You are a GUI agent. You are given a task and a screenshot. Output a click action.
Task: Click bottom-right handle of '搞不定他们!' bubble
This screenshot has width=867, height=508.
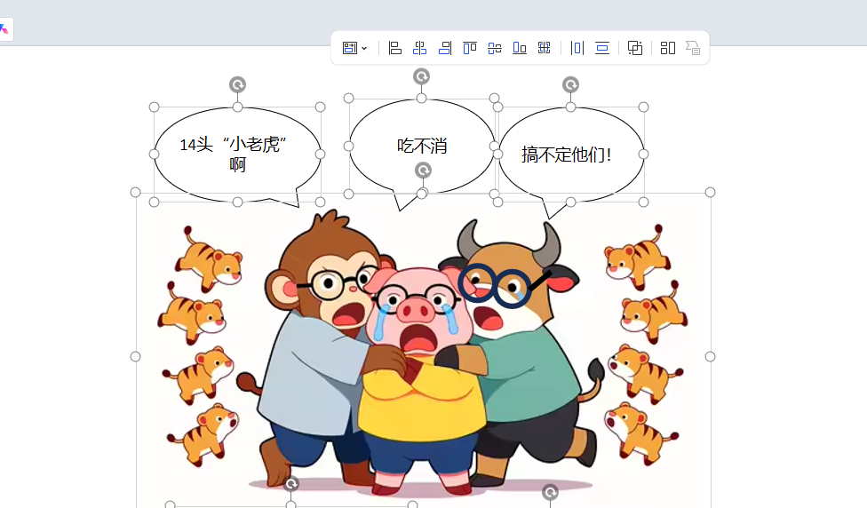click(643, 202)
